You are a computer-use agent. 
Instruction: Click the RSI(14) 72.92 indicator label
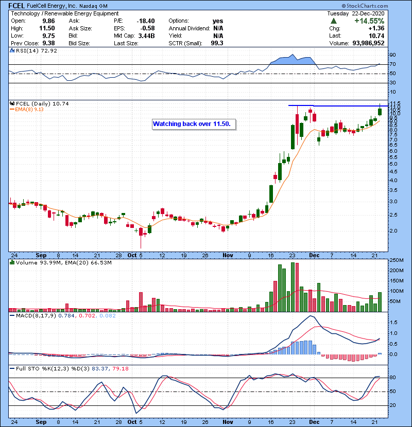click(x=37, y=50)
